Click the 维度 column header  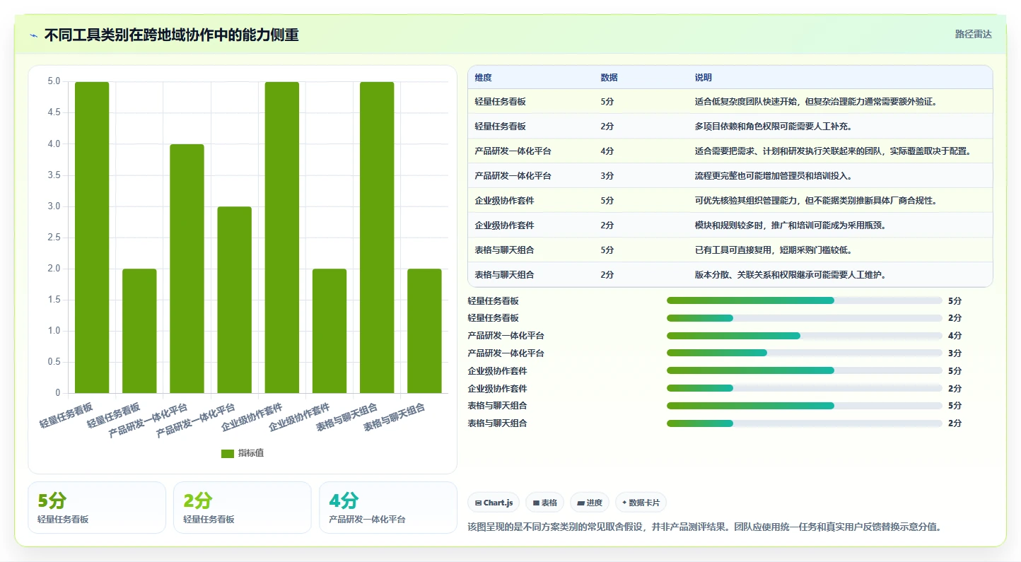(x=484, y=77)
